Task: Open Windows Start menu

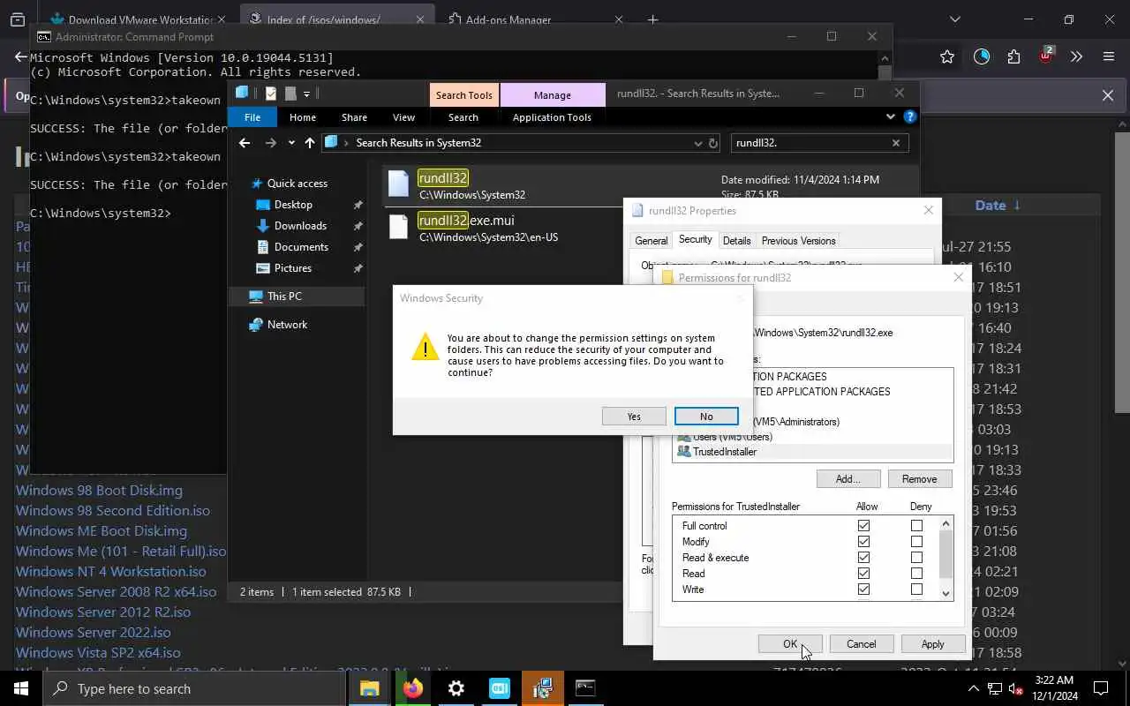Action: coord(21,688)
